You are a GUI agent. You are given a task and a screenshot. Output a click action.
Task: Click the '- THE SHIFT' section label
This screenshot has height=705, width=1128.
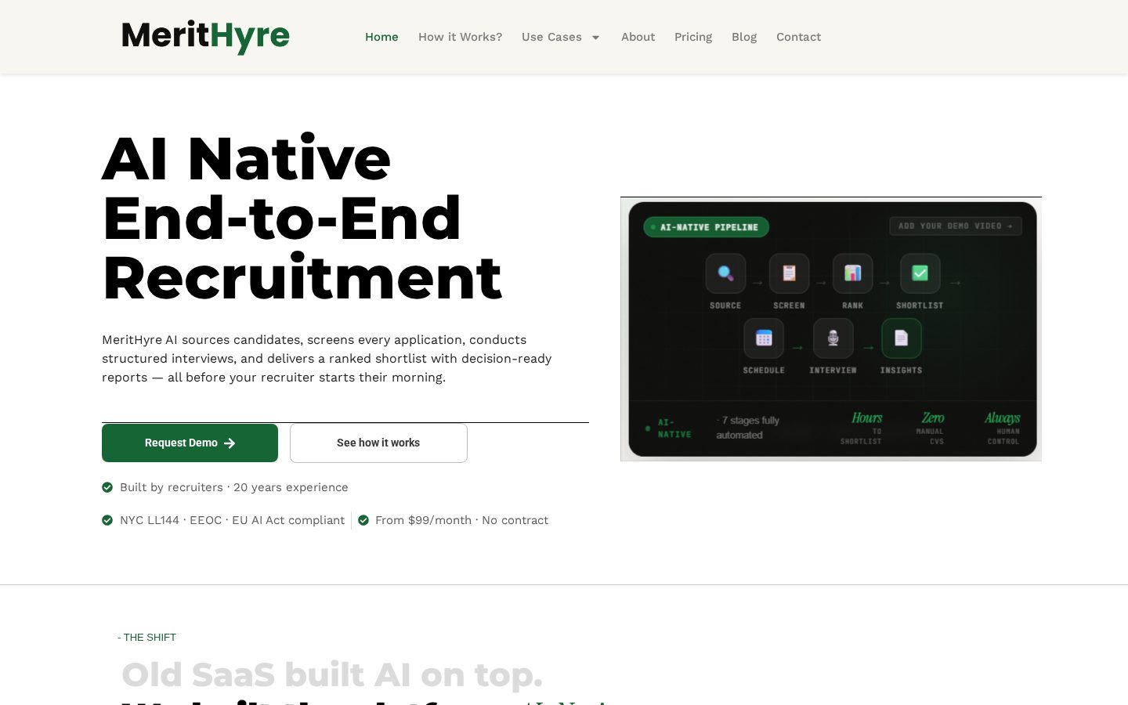click(147, 638)
